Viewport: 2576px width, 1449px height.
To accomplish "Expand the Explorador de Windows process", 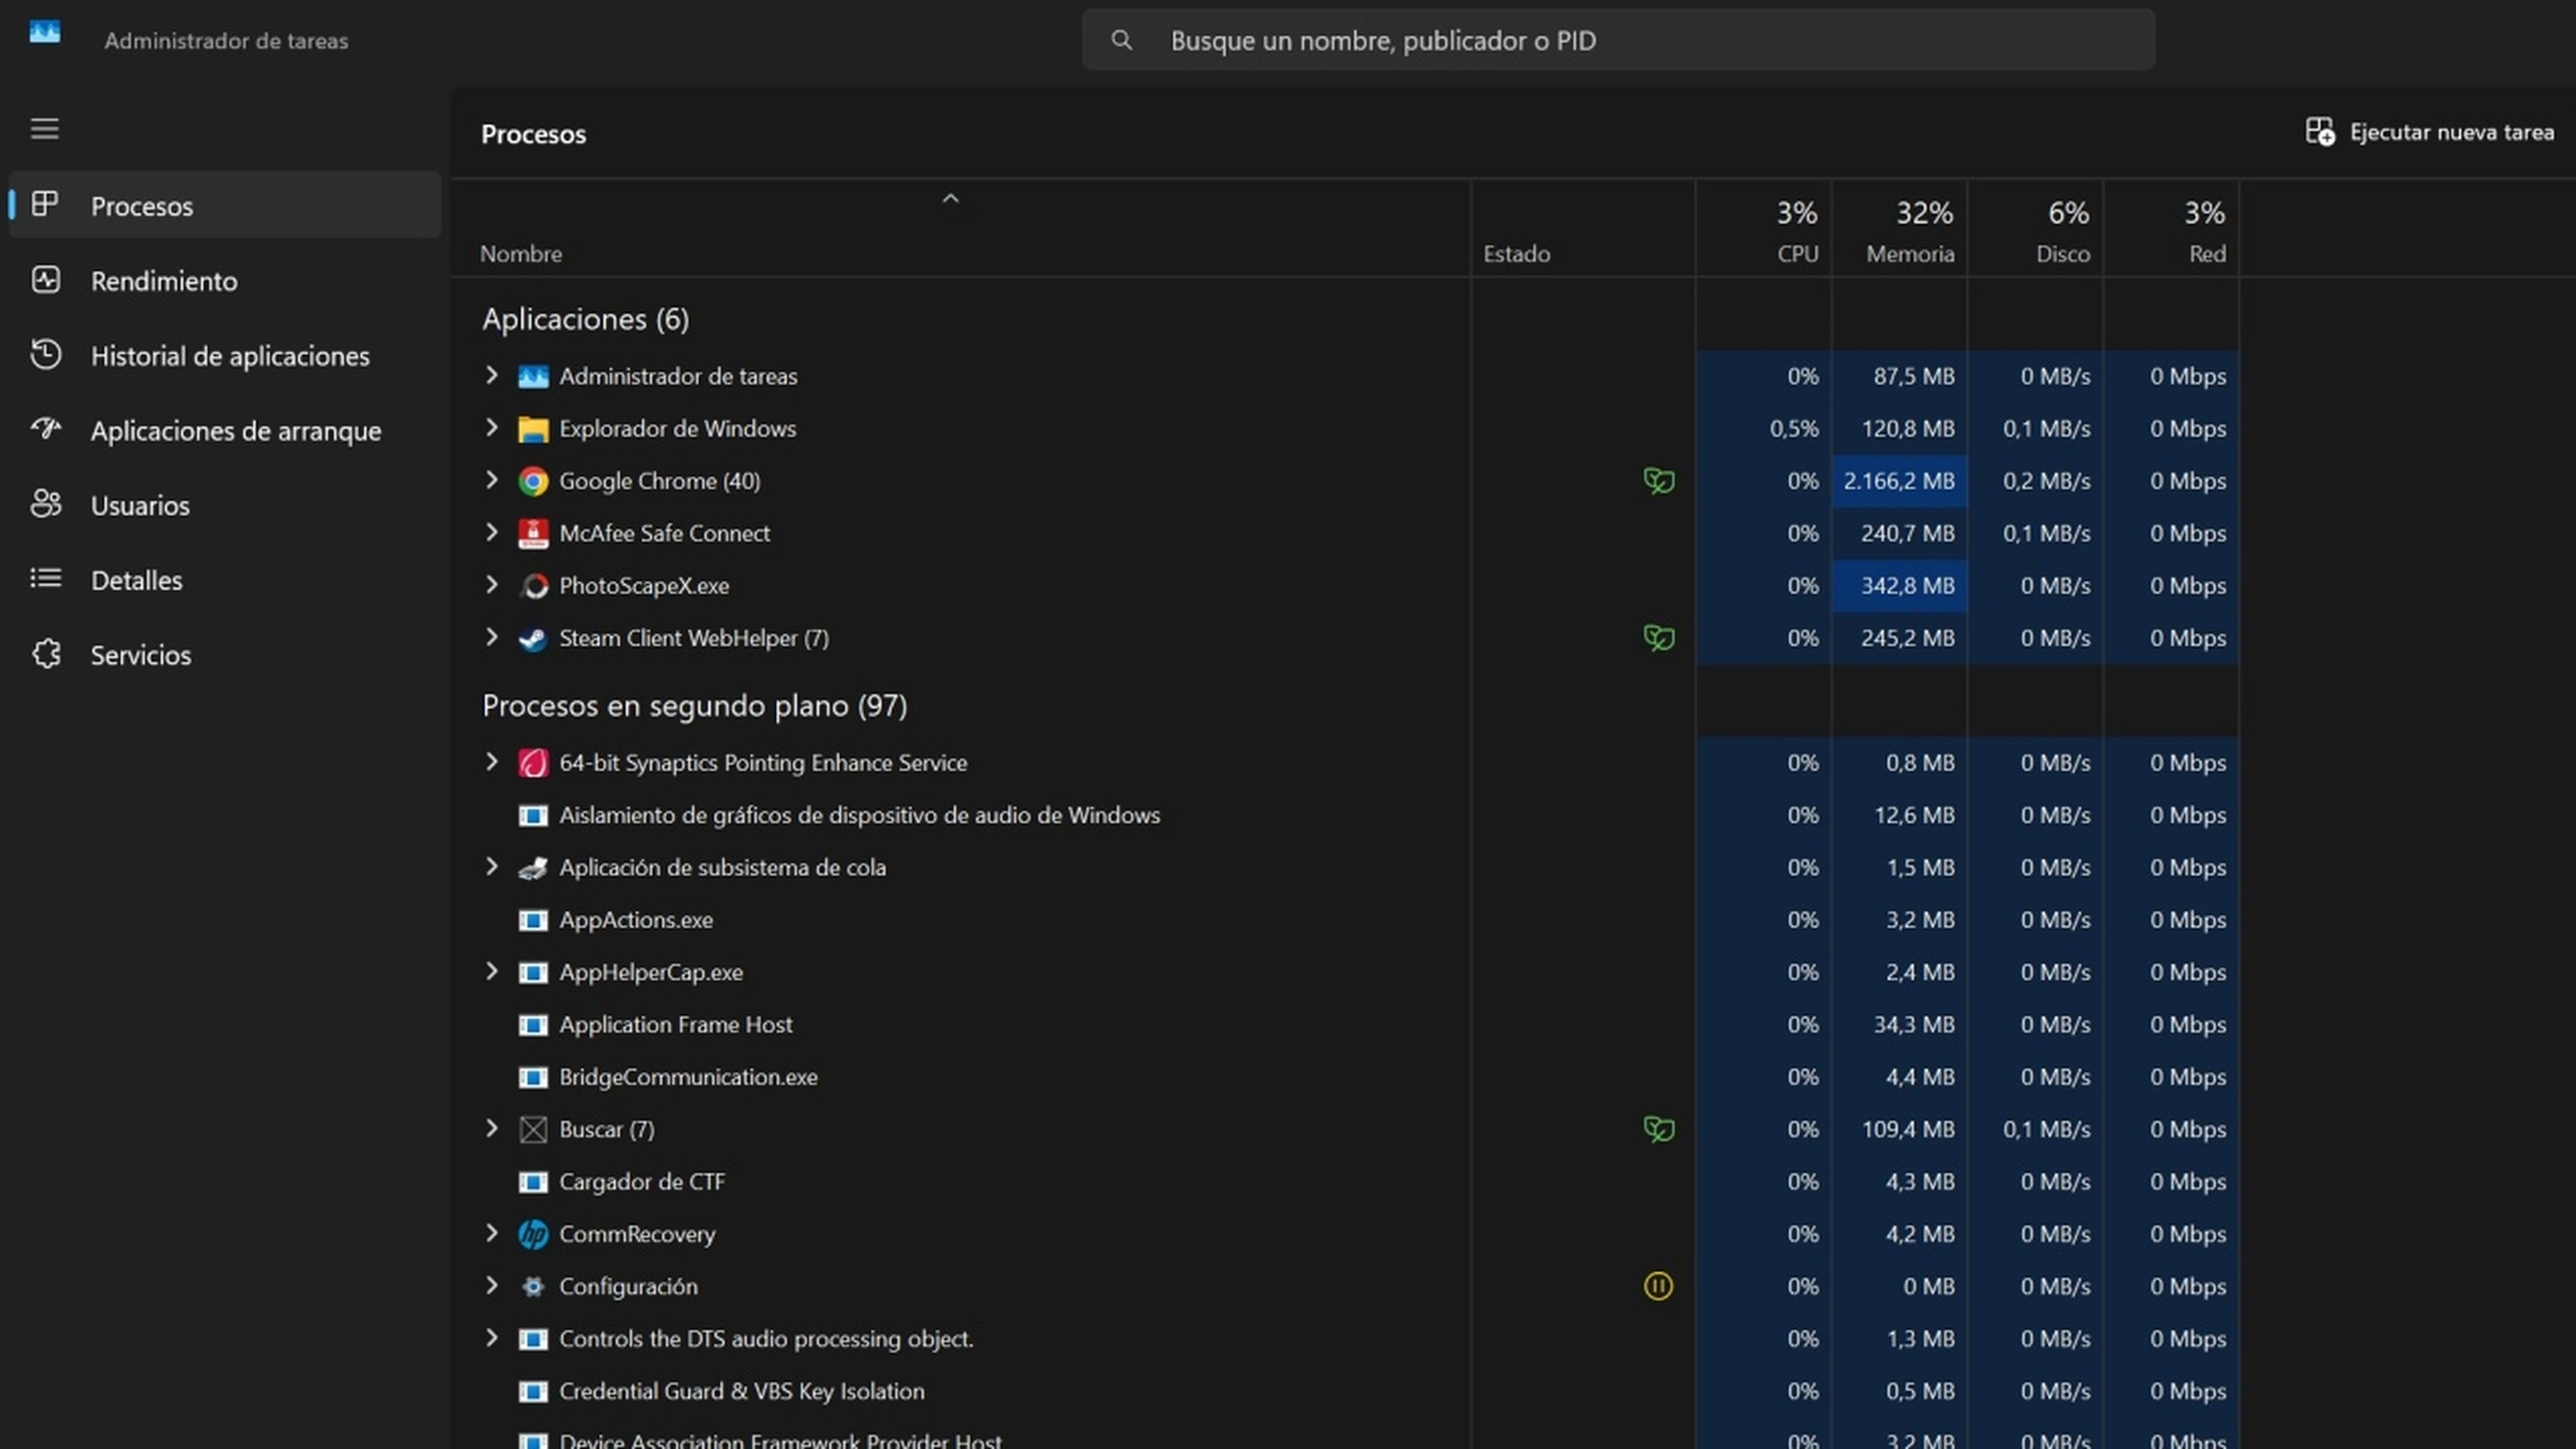I will [491, 428].
